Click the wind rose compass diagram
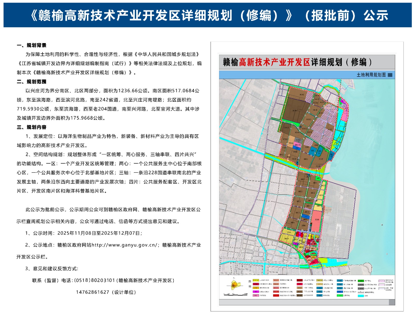This screenshot has width=415, height=330. click(234, 285)
